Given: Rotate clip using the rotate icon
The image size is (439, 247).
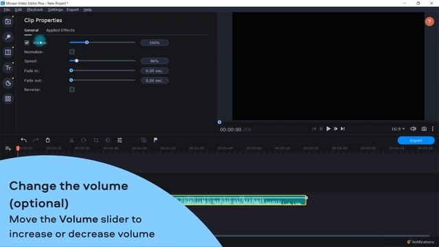Looking at the screenshot, I should [x=84, y=140].
